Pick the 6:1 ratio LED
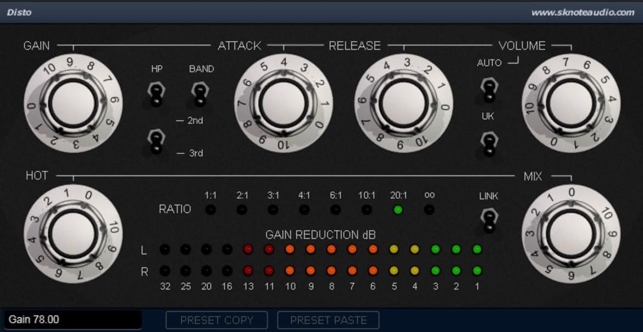Image resolution: width=643 pixels, height=332 pixels. [335, 210]
